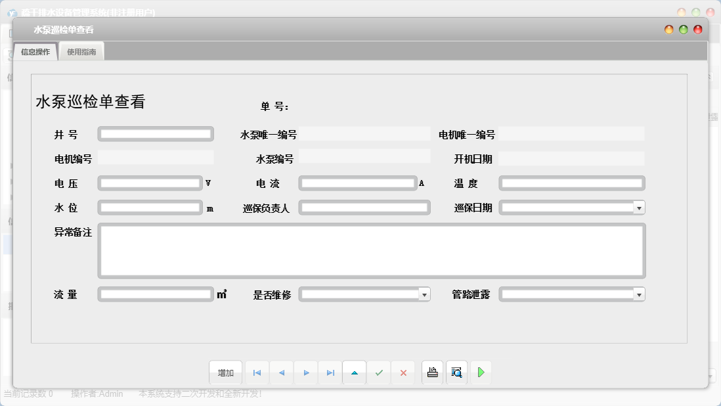Click the orange minimize button of dialog
Screen dimensions: 721x406
point(669,30)
